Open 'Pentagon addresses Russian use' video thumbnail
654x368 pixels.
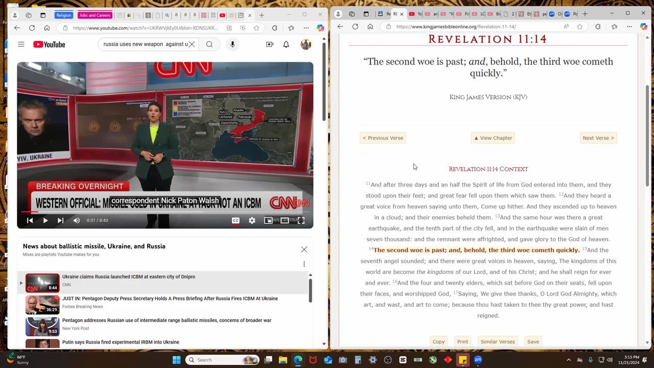click(x=42, y=327)
